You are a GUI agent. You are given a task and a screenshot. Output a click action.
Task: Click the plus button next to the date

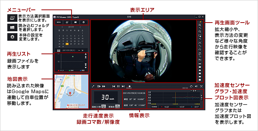pyautogui.click(x=82, y=51)
